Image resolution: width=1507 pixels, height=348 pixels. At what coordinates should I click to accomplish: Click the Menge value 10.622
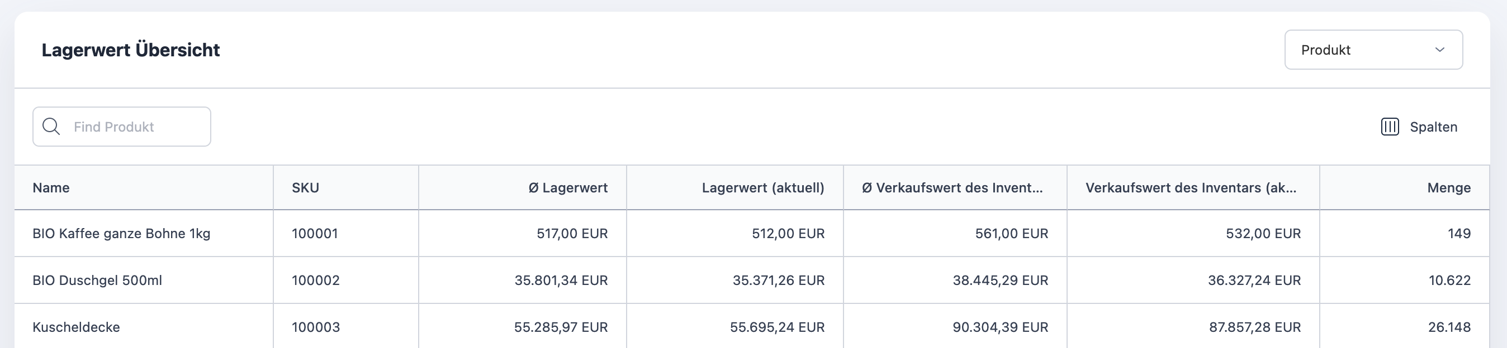point(1449,281)
